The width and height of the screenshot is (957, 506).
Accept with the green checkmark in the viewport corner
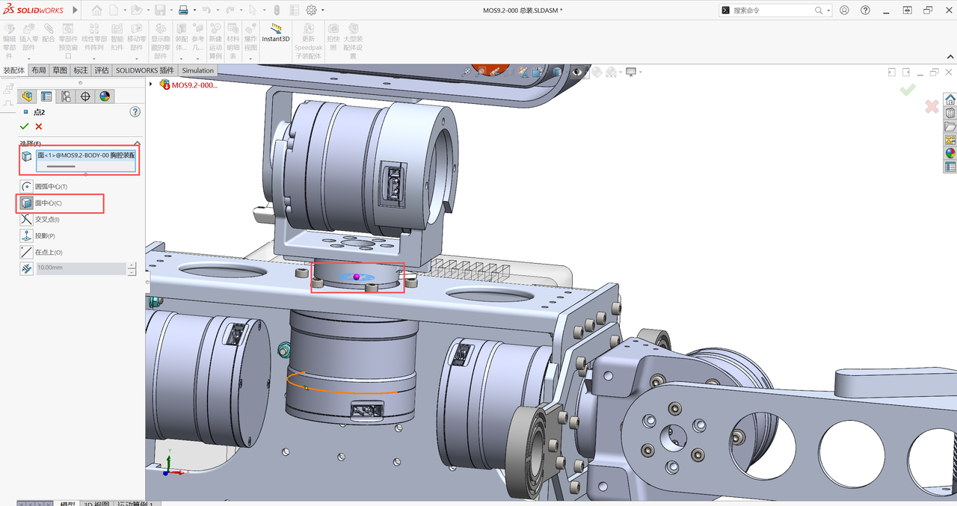coord(908,90)
